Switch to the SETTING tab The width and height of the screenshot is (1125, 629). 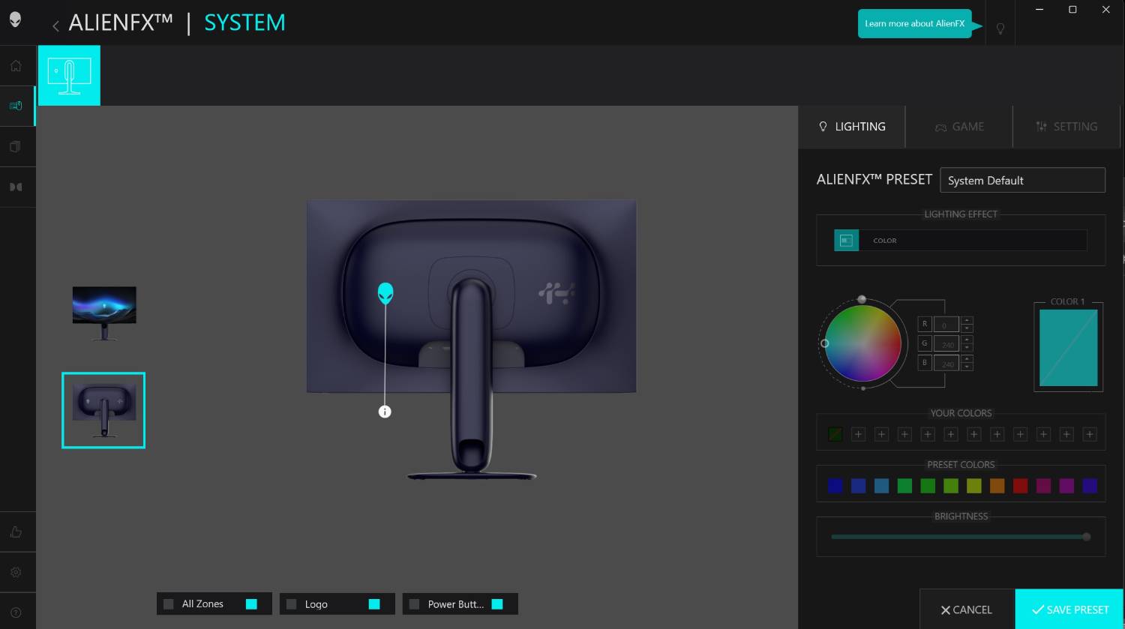coord(1066,127)
